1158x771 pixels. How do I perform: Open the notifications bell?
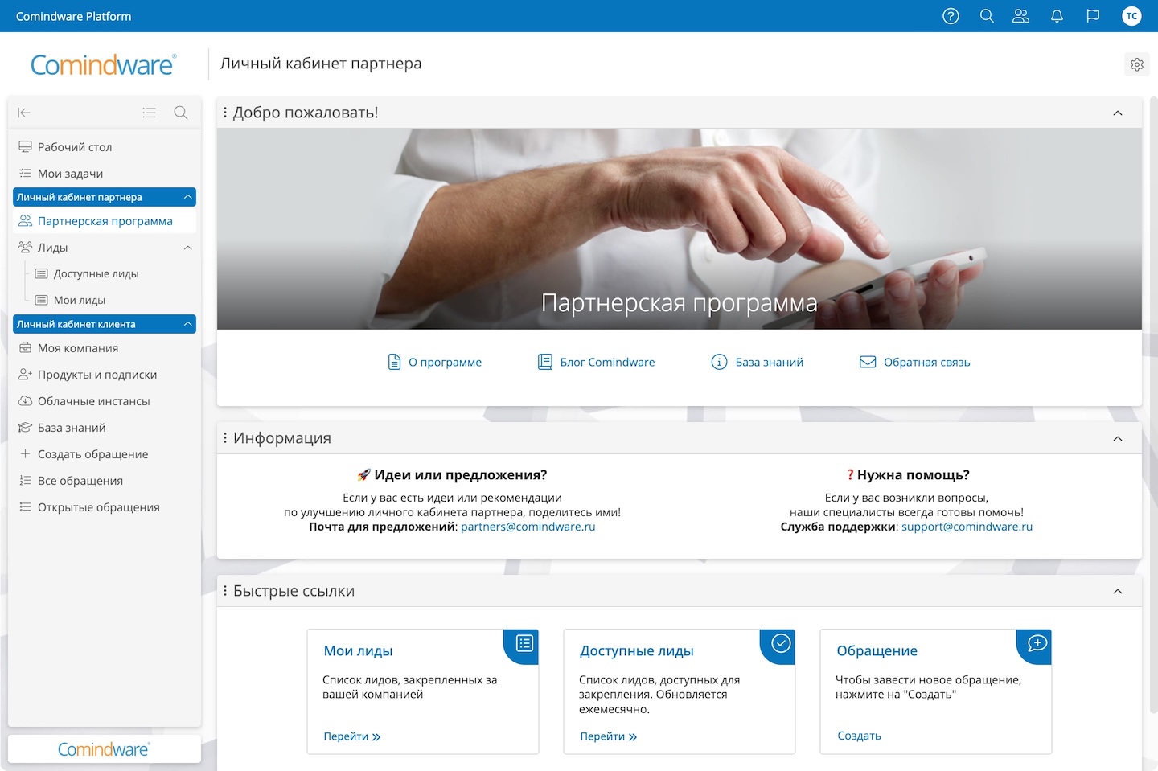(1057, 16)
